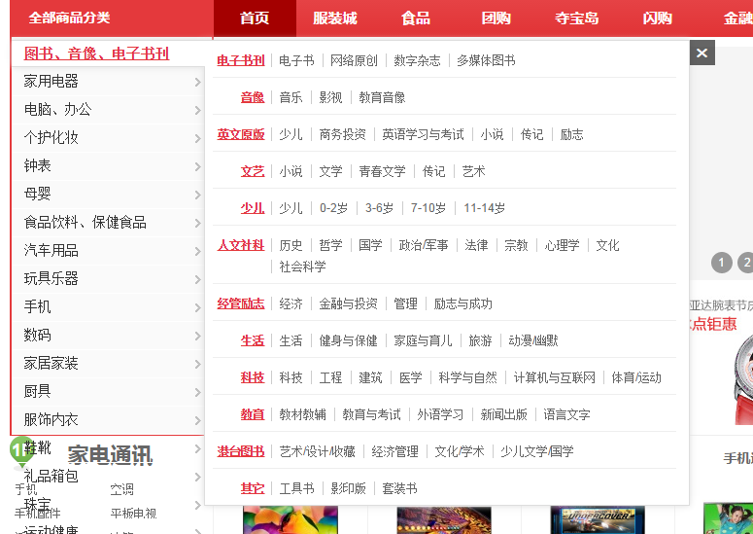Click the 英语学习与考试 subcategory link

(x=423, y=134)
